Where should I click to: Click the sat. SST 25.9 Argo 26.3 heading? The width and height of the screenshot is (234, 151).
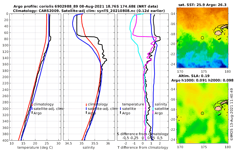pos(202,5)
